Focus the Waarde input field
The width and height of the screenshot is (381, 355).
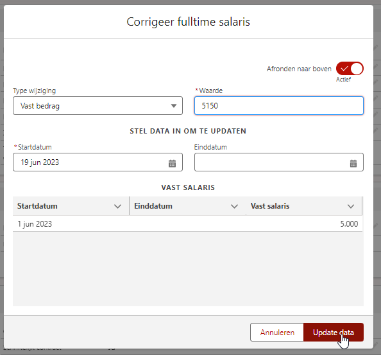(x=279, y=106)
